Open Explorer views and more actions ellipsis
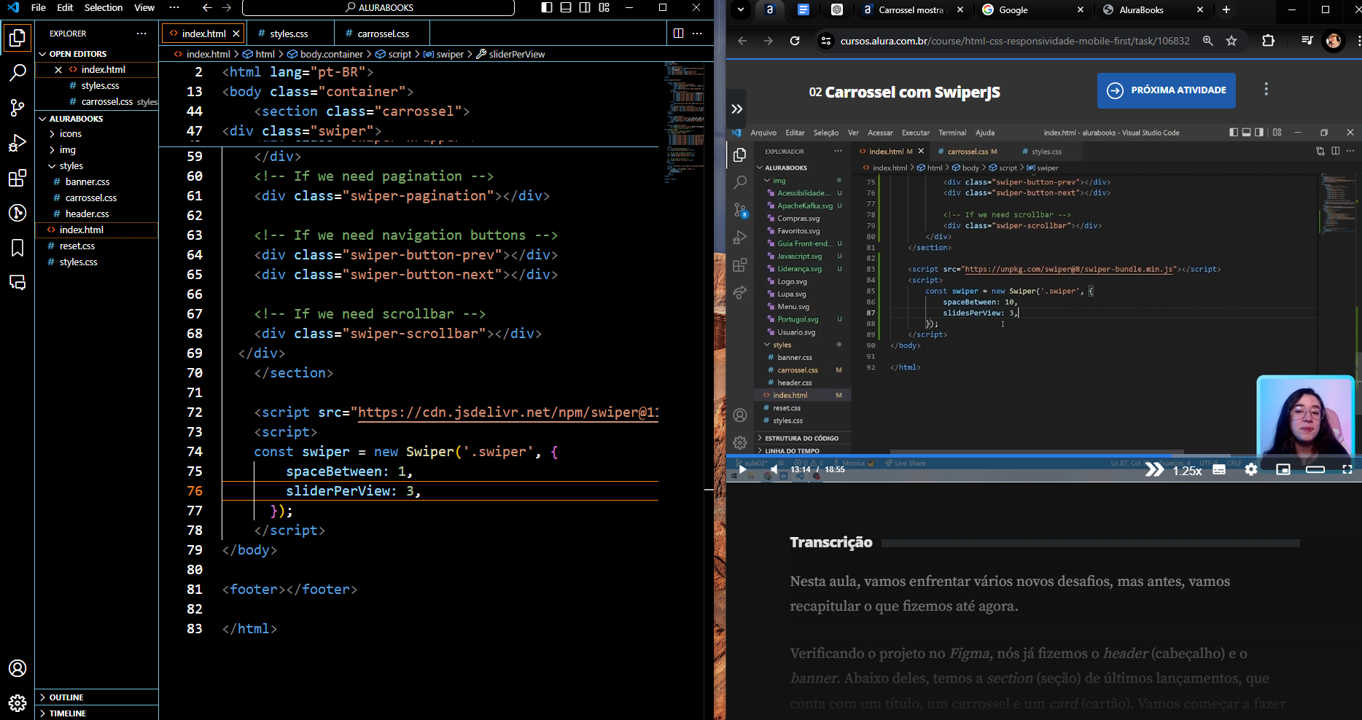The height and width of the screenshot is (720, 1362). 141,34
